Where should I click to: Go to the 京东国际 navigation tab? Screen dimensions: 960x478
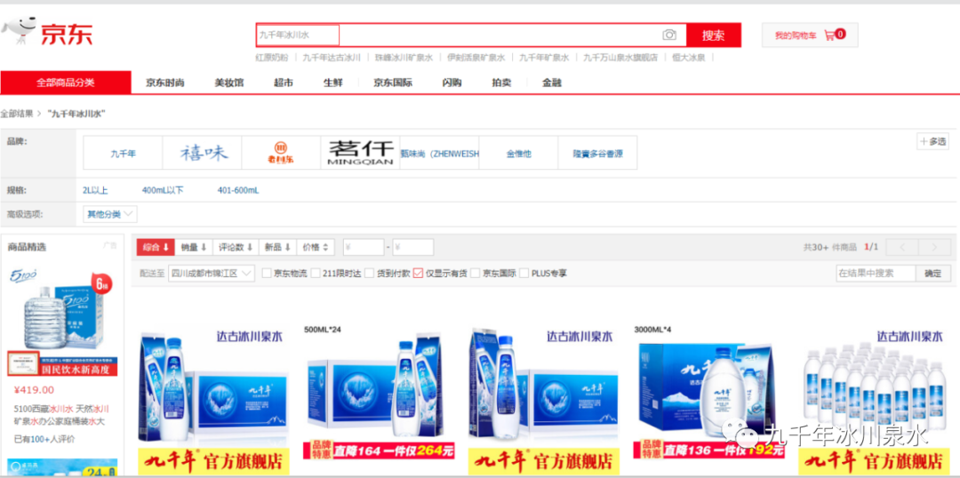[x=393, y=83]
